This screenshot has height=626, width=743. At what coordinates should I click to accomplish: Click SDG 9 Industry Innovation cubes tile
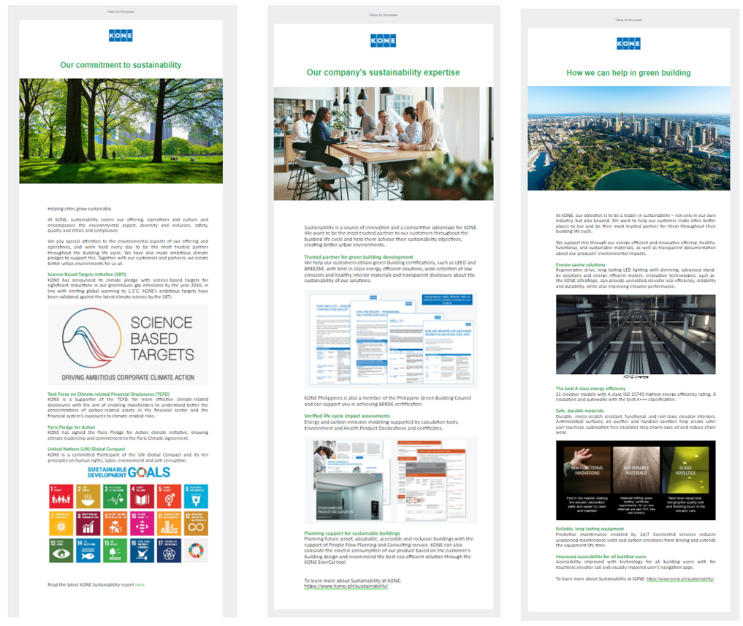pos(115,523)
